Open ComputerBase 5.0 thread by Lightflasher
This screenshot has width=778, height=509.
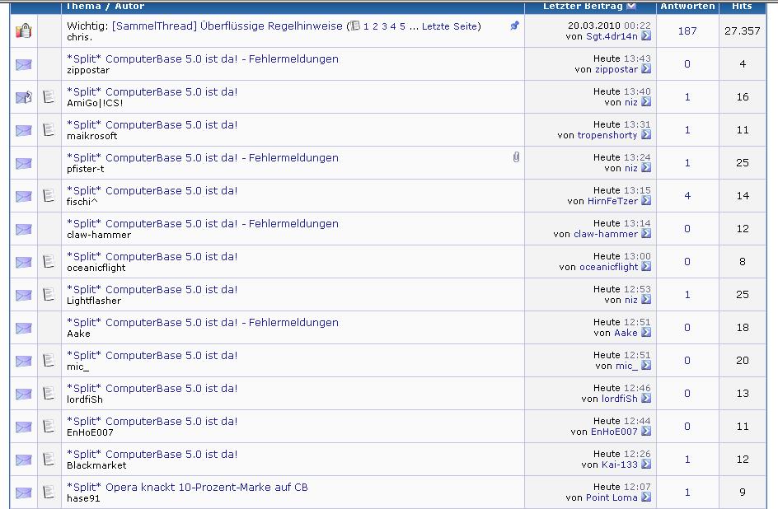pos(152,289)
